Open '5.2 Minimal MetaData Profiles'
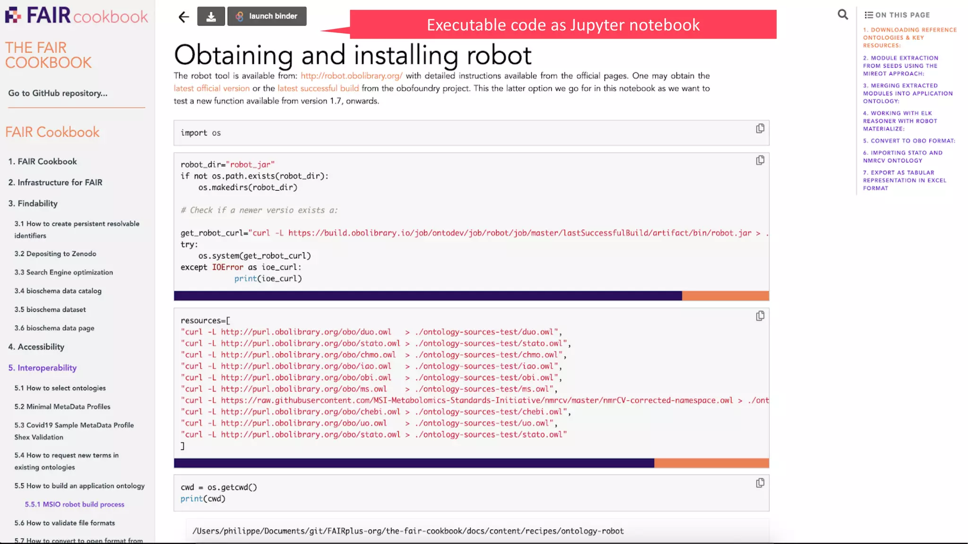 pos(62,407)
